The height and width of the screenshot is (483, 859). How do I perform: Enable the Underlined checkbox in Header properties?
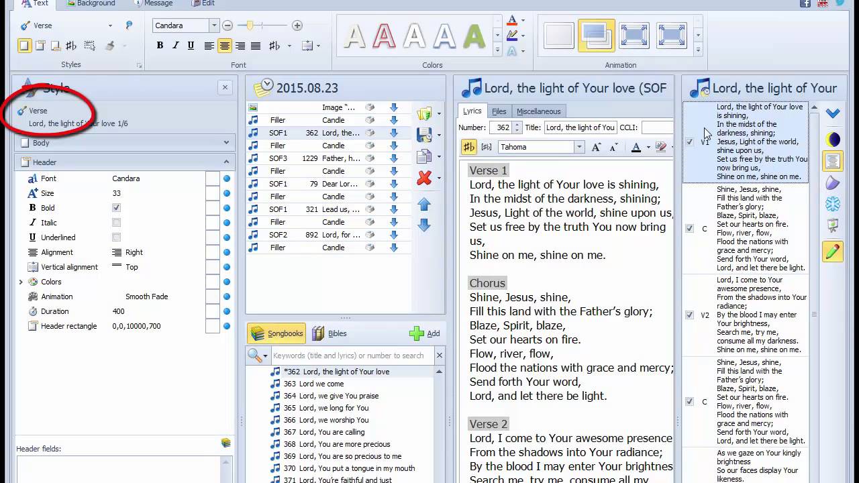[117, 237]
